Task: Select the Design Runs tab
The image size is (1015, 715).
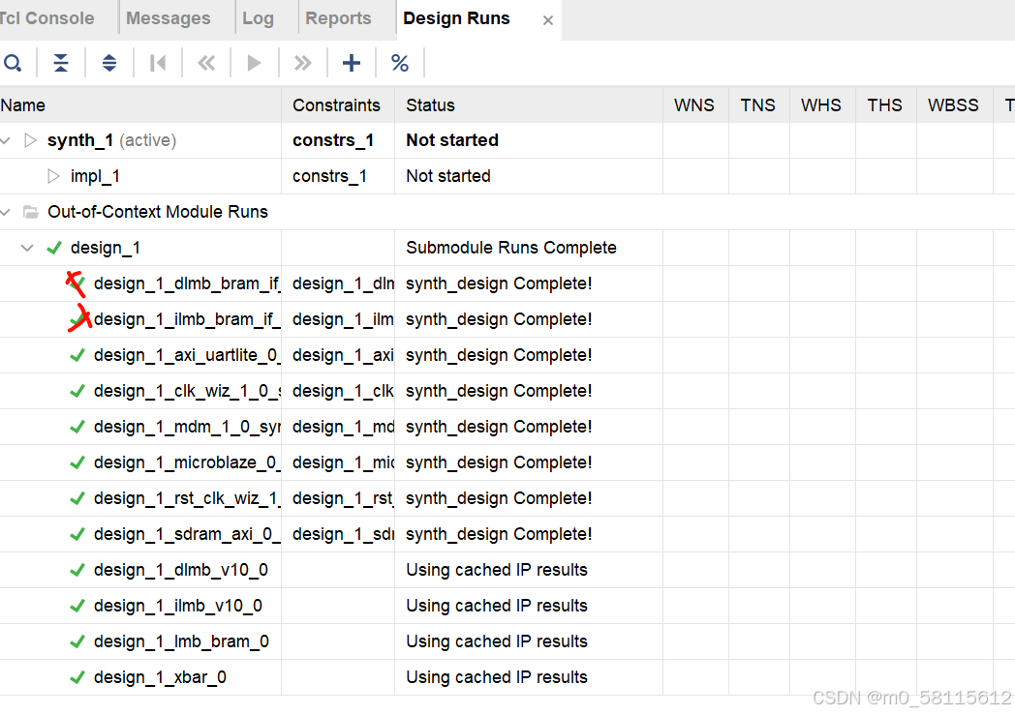Action: click(456, 18)
